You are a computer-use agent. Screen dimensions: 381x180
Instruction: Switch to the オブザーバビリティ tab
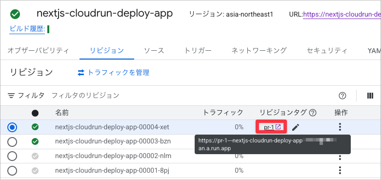click(38, 51)
